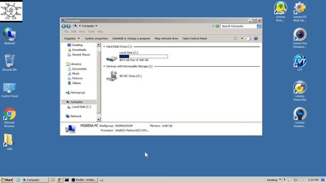Refresh the Computer address bar
This screenshot has height=183, width=326.
point(218,26)
